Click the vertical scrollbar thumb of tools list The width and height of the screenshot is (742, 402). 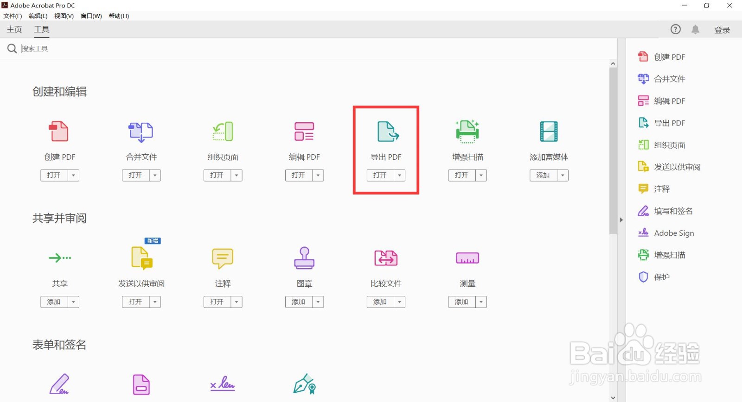pyautogui.click(x=613, y=151)
